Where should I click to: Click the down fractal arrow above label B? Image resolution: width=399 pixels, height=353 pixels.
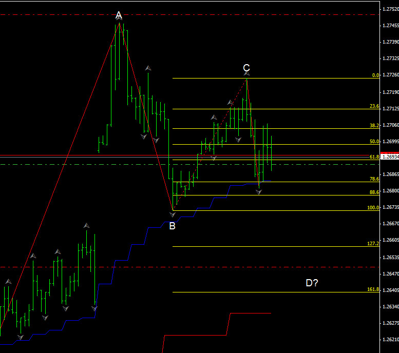coord(173,215)
